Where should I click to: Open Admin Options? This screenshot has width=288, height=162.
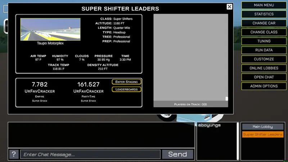pos(264,86)
